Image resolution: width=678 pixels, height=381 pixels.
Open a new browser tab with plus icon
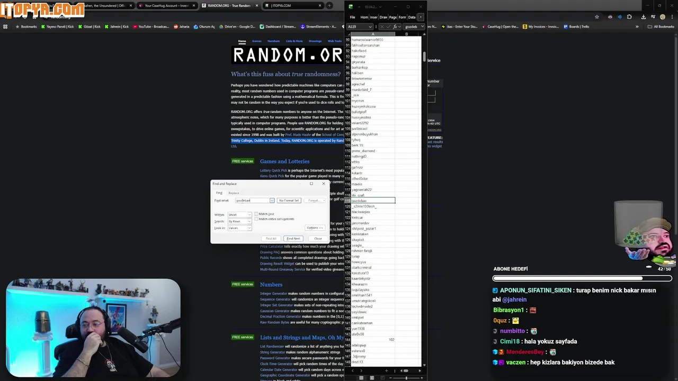coord(329,6)
